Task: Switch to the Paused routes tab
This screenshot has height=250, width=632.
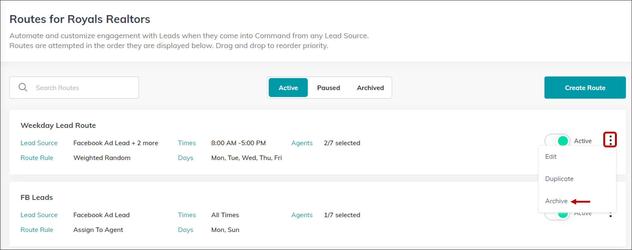Action: [329, 88]
